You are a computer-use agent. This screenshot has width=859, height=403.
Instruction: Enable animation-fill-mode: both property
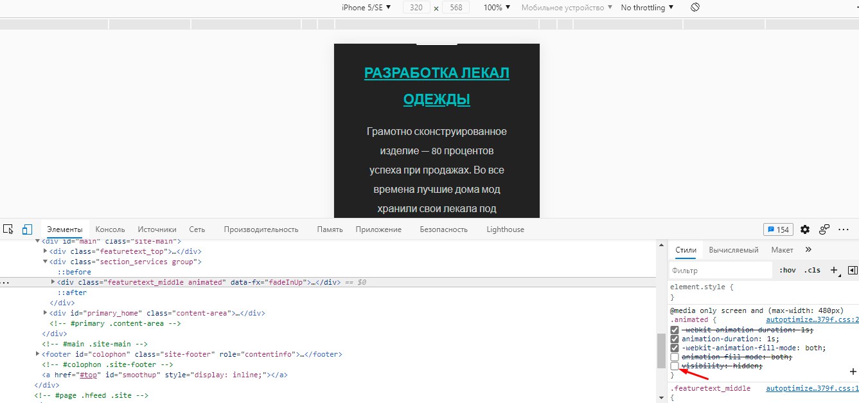tap(675, 357)
